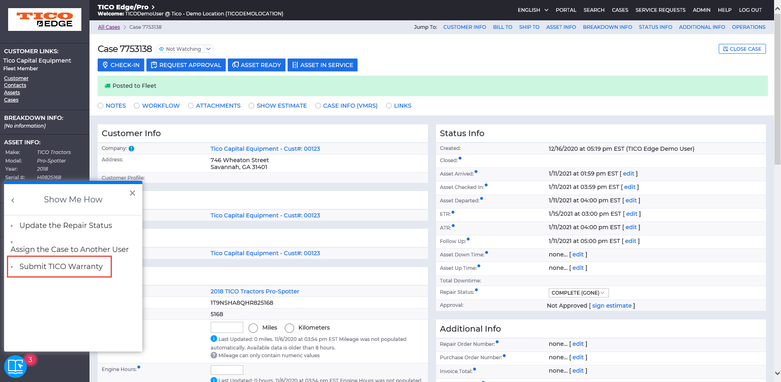Open Contacts link in sidebar
The width and height of the screenshot is (781, 382).
pos(15,85)
